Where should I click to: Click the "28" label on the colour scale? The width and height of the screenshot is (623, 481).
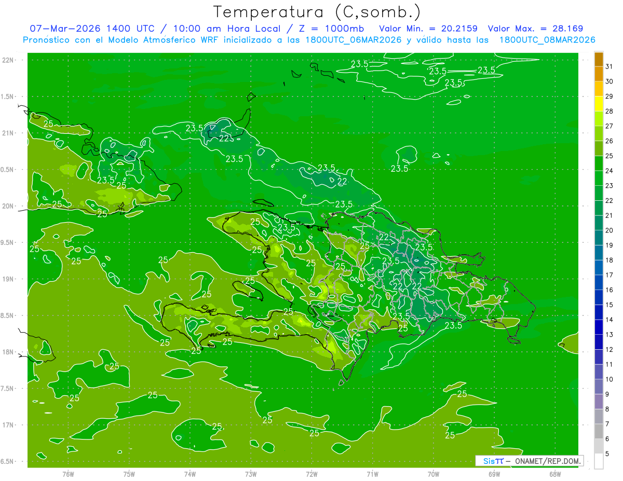point(610,111)
